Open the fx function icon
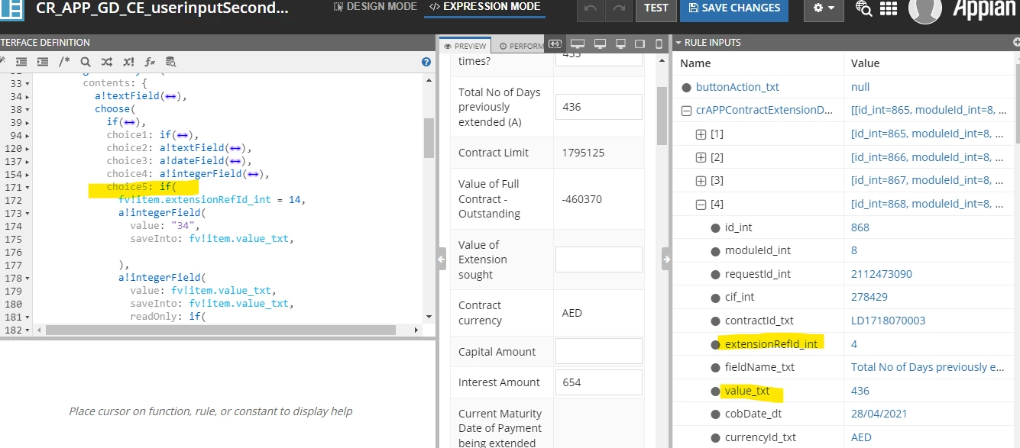Viewport: 1020px width, 448px height. click(150, 62)
